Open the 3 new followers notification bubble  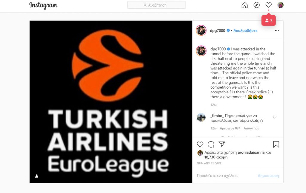269,21
